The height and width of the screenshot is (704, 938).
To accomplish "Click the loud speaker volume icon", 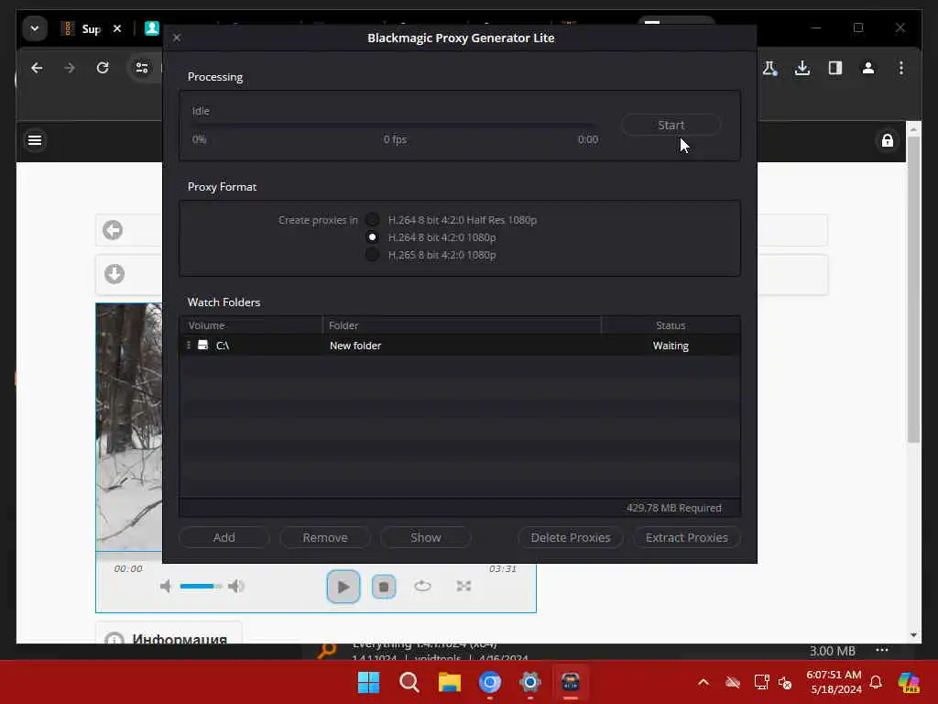I will [x=236, y=586].
